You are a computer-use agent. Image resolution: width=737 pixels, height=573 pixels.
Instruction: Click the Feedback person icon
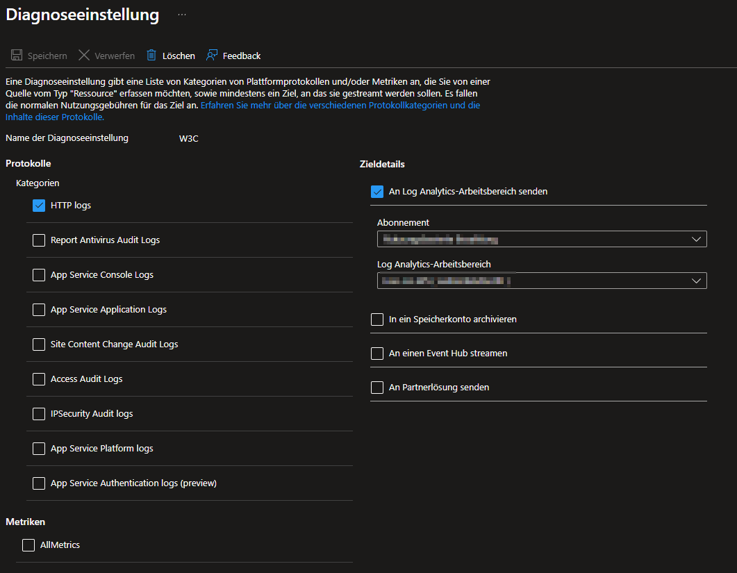point(212,56)
